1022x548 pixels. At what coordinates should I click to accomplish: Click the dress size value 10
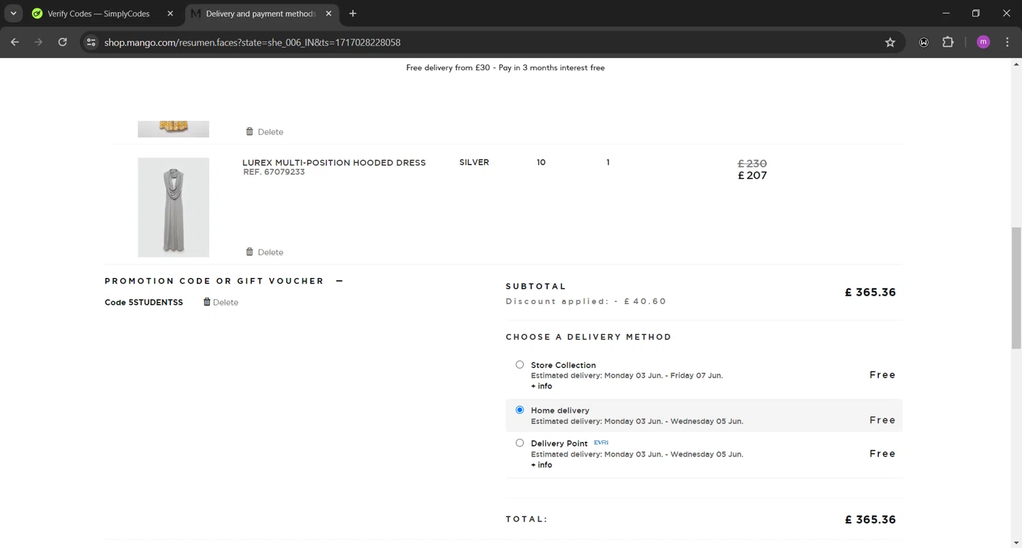click(541, 162)
